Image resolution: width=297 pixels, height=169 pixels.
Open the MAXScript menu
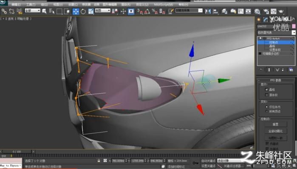(x=164, y=4)
